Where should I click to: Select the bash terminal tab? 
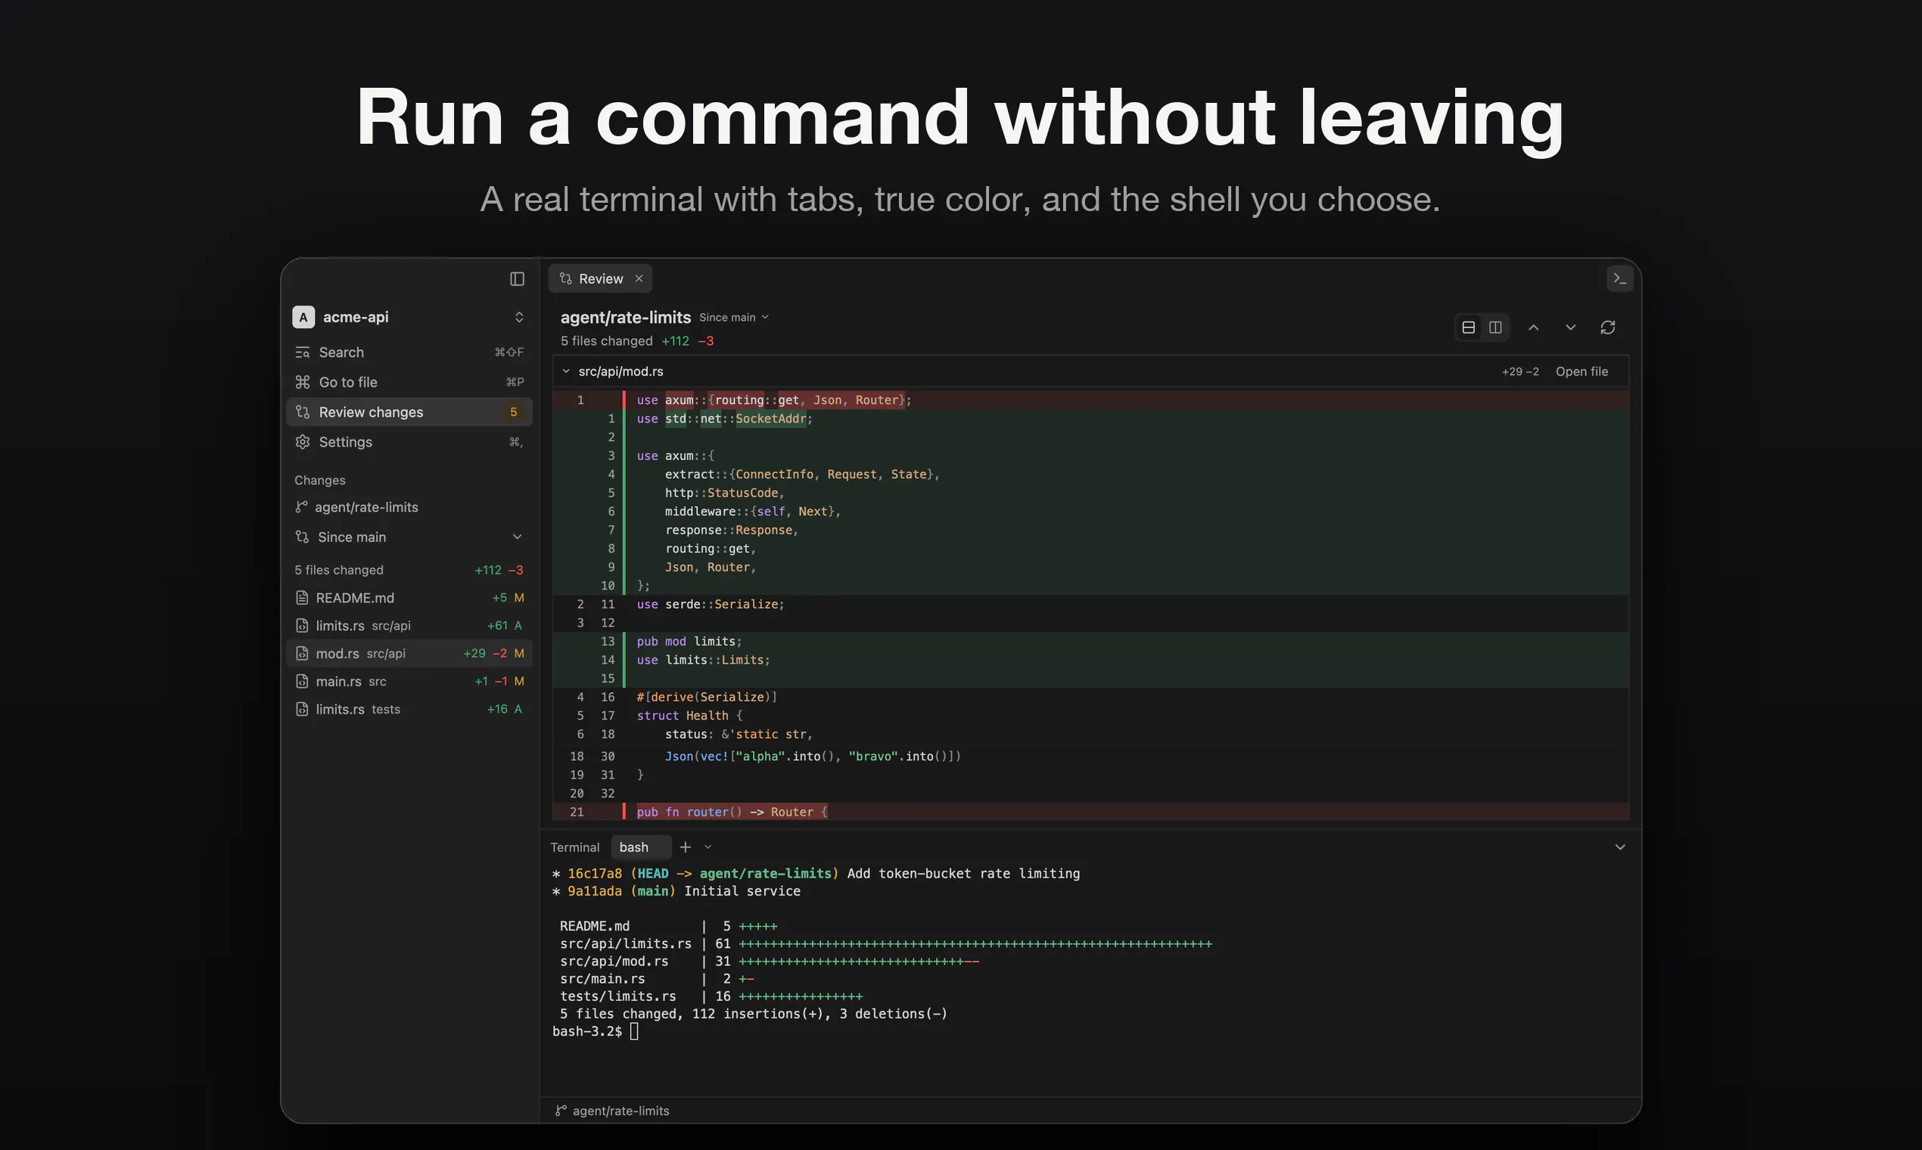click(x=640, y=847)
